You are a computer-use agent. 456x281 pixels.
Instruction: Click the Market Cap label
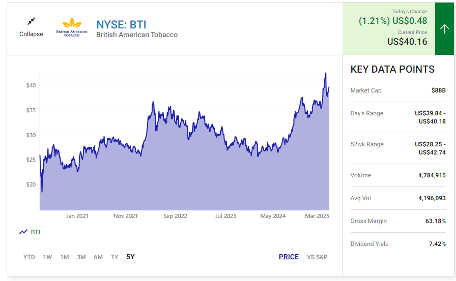pos(366,90)
